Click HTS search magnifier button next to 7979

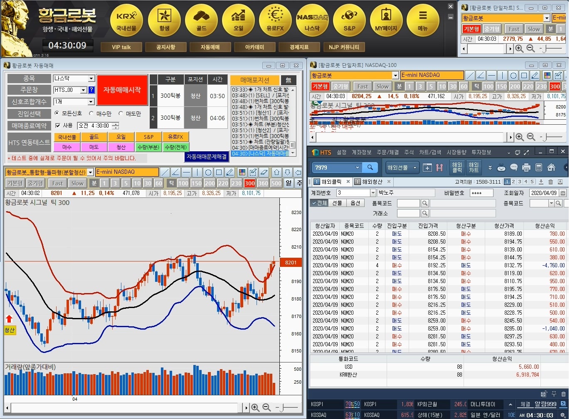pyautogui.click(x=370, y=168)
